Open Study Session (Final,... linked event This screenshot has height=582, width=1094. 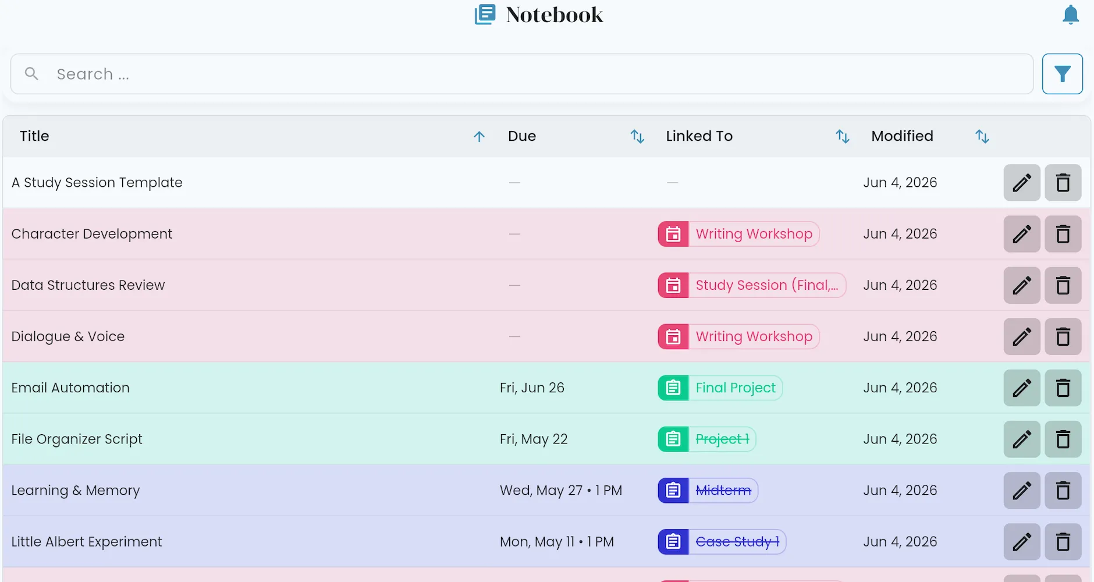coord(752,285)
